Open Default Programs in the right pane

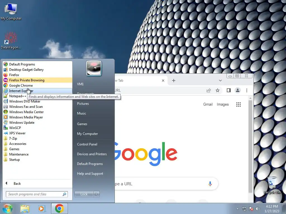[94, 164]
